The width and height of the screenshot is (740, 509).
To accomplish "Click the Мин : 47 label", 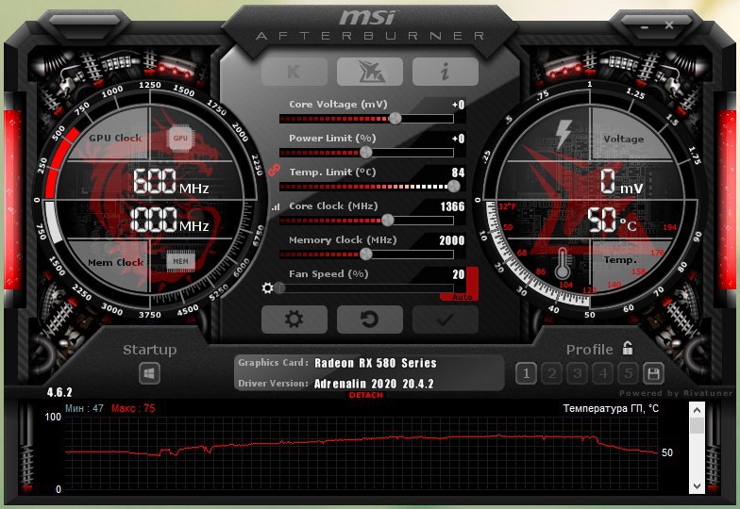I will tap(84, 409).
